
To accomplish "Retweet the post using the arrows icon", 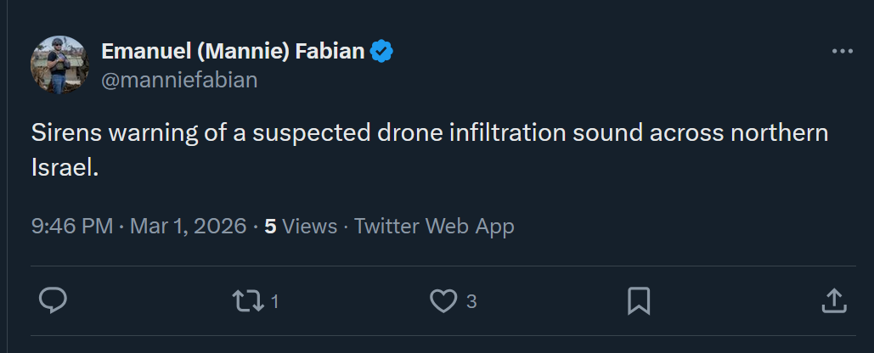I will click(249, 300).
